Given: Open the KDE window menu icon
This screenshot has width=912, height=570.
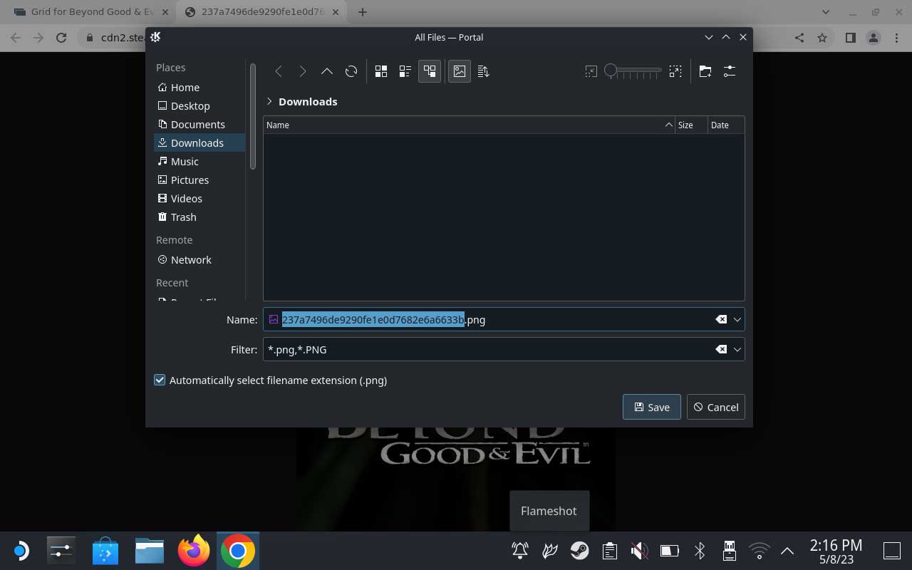Looking at the screenshot, I should (156, 37).
